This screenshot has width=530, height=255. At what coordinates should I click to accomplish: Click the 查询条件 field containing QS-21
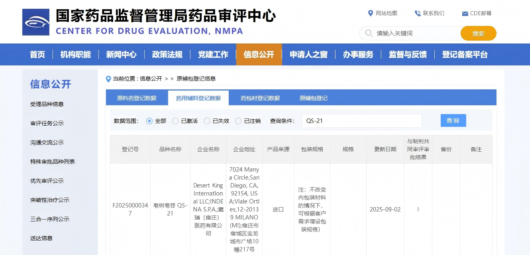pyautogui.click(x=362, y=121)
